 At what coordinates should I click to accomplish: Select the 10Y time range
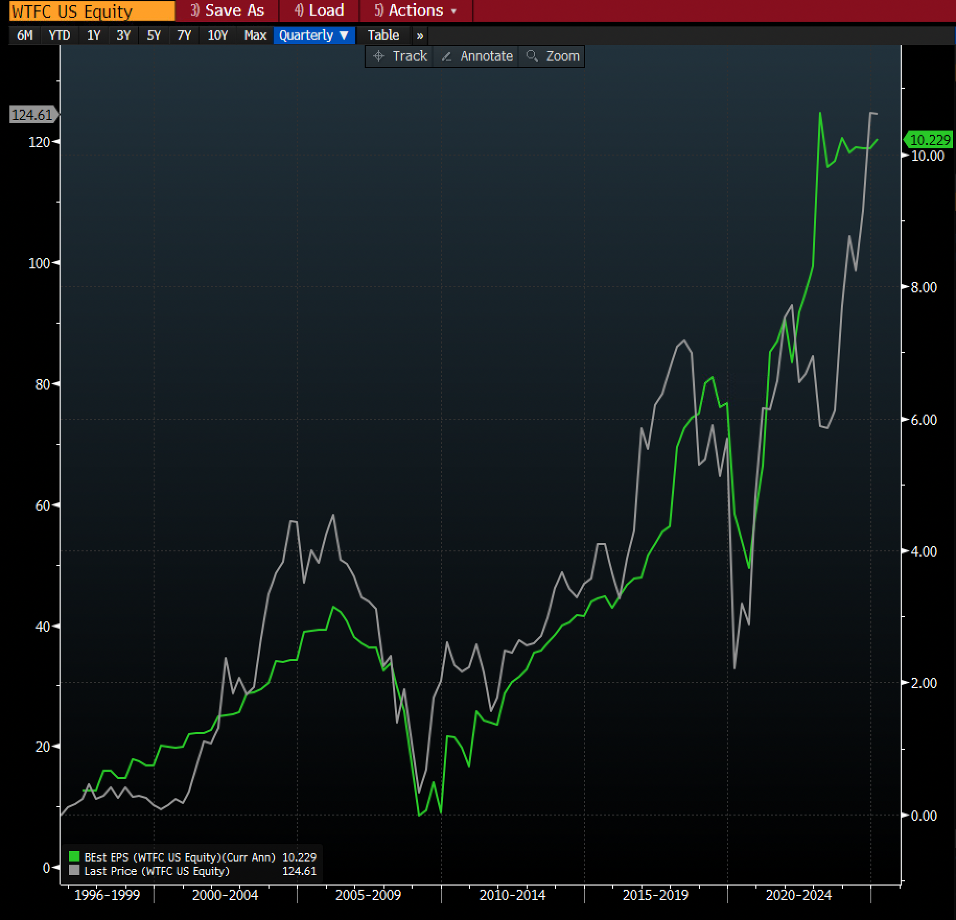coord(217,36)
